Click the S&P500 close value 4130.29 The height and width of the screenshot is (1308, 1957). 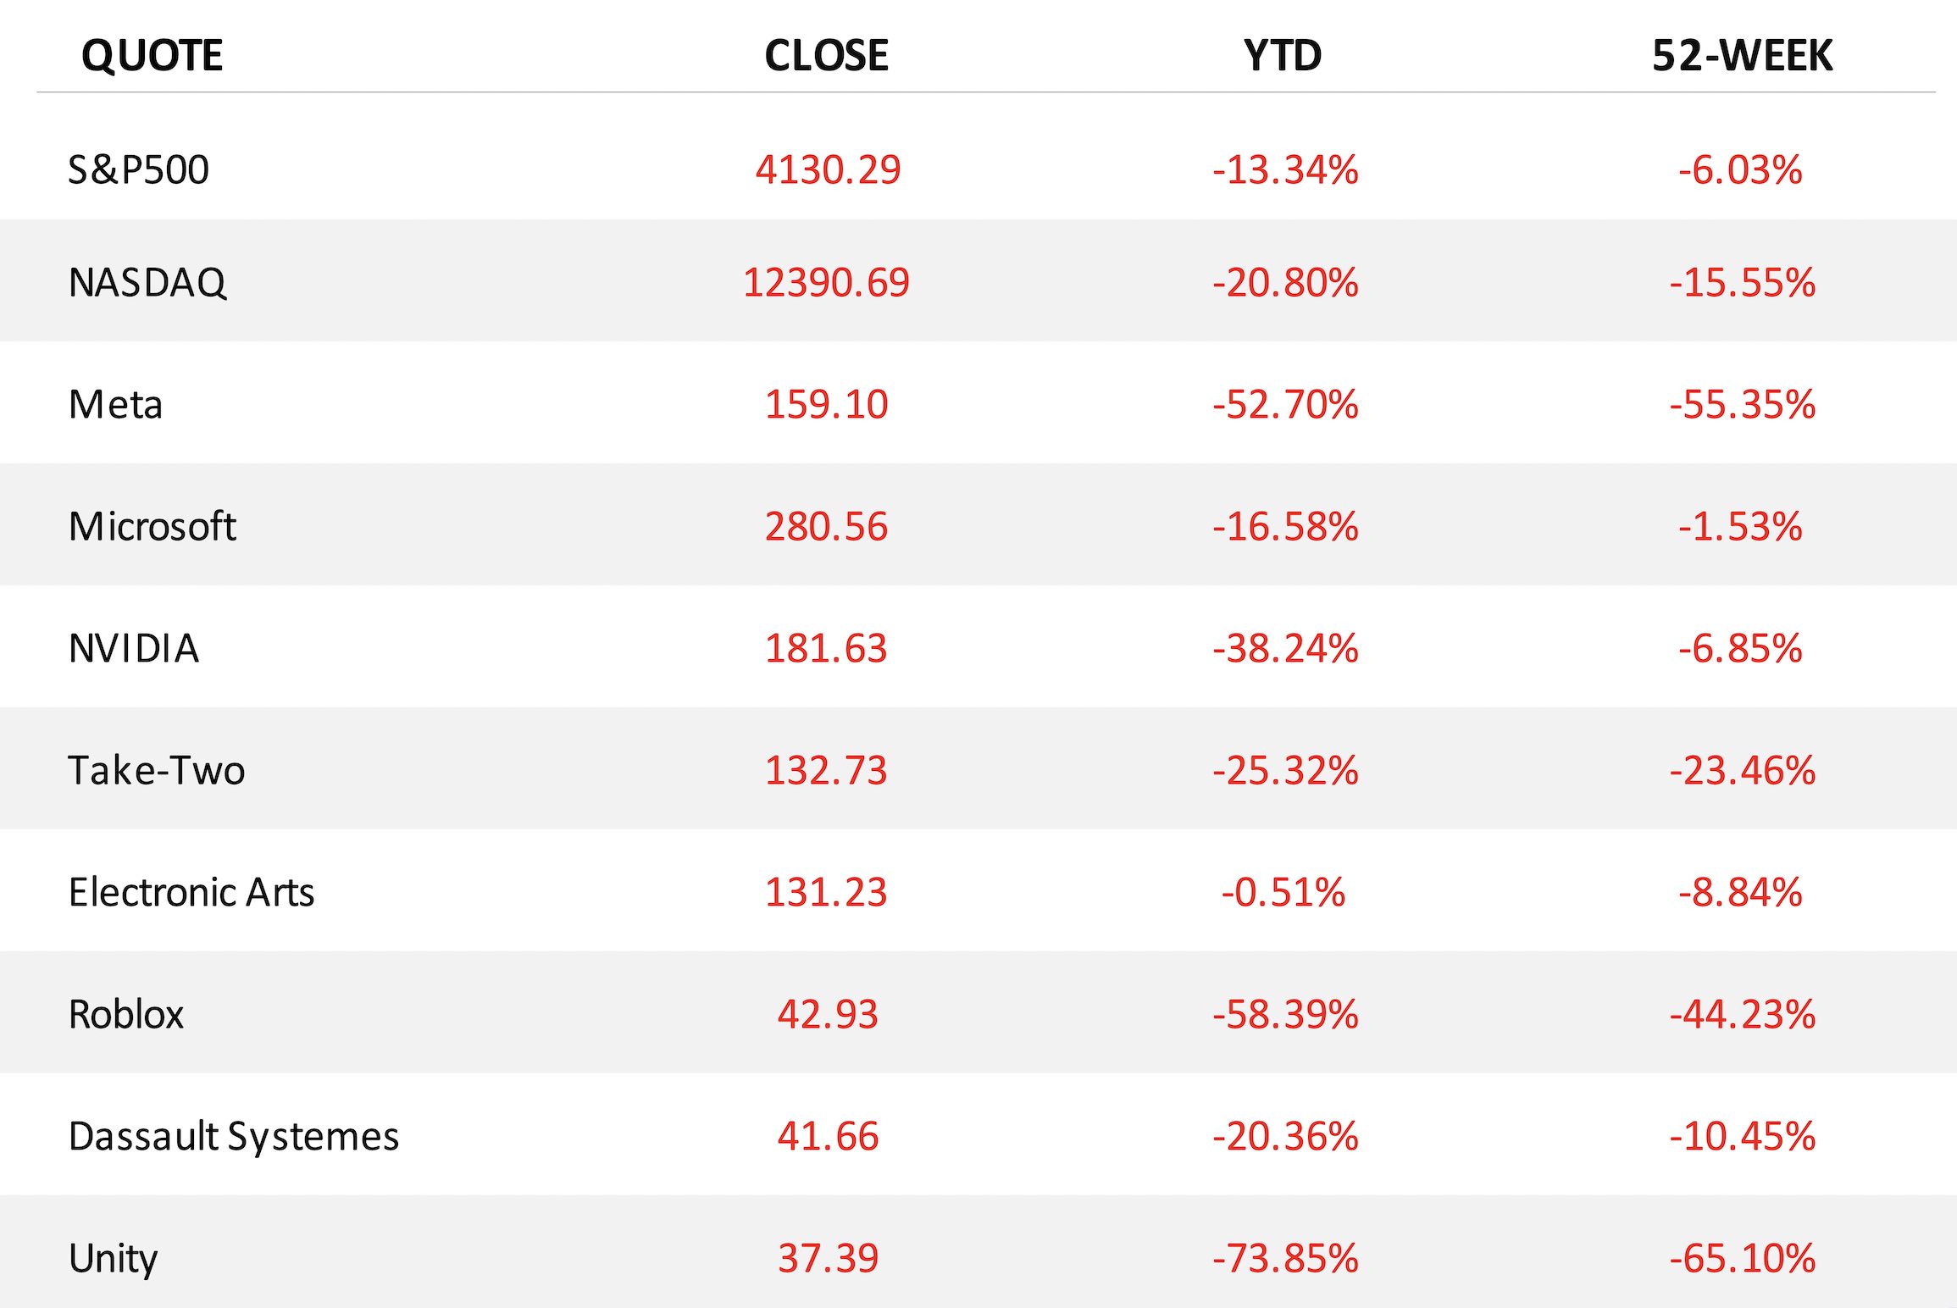click(x=828, y=169)
